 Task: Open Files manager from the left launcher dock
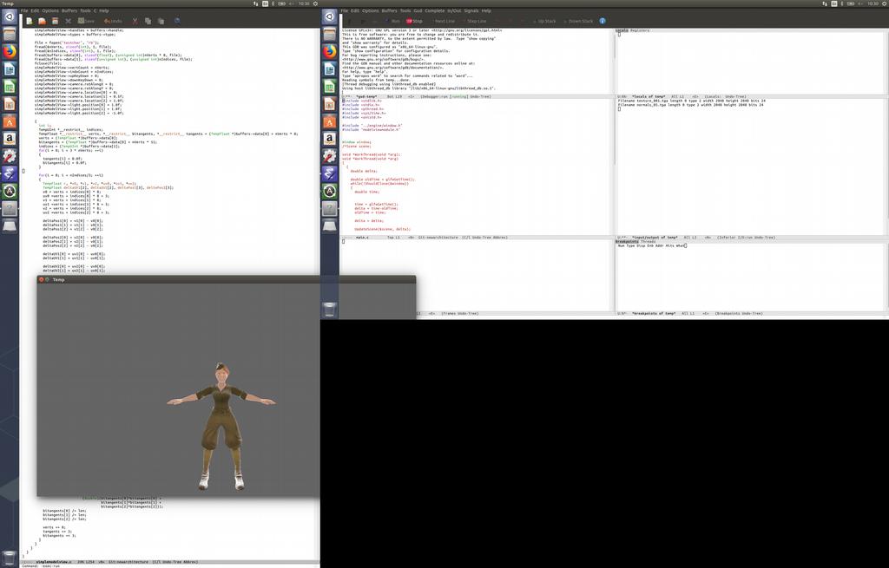pos(10,35)
